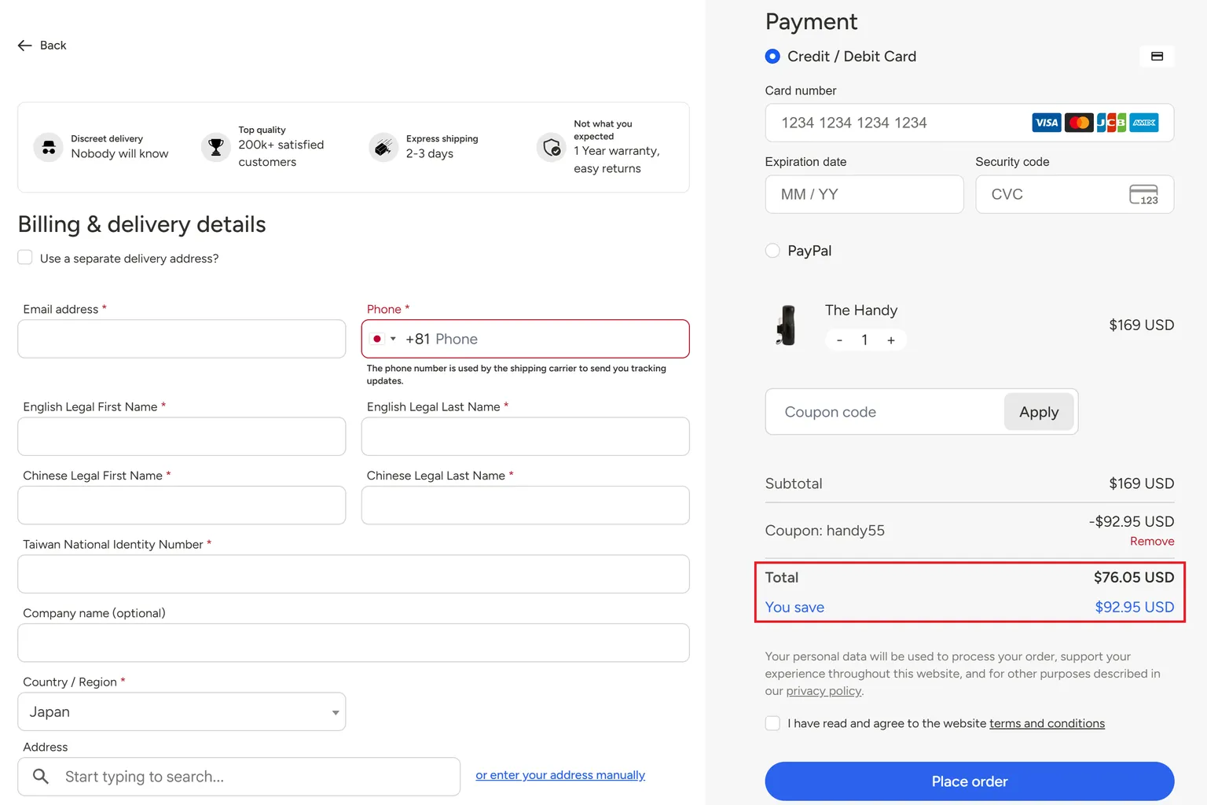Increase The Handy quantity with plus
This screenshot has height=805, width=1207.
click(891, 340)
